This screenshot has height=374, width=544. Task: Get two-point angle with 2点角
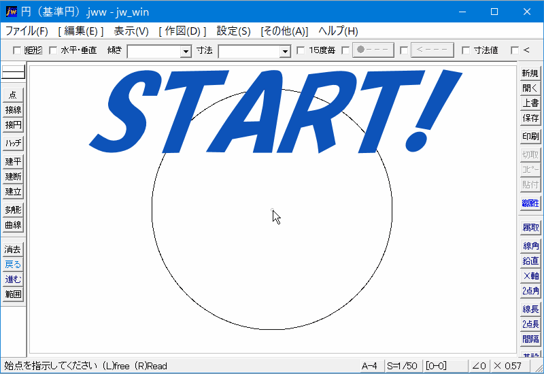click(x=530, y=291)
